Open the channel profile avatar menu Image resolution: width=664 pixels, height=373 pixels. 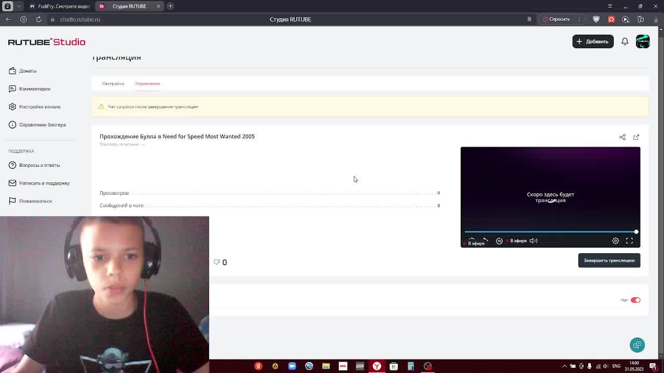tap(643, 41)
